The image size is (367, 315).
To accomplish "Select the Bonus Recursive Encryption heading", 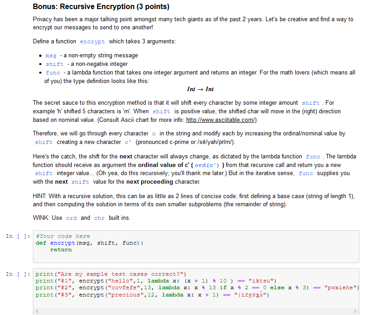I will coord(101,7).
